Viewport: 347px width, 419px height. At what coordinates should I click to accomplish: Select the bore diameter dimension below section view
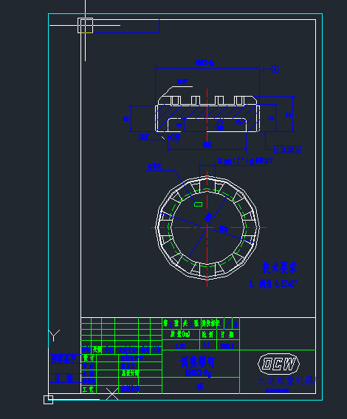click(207, 145)
